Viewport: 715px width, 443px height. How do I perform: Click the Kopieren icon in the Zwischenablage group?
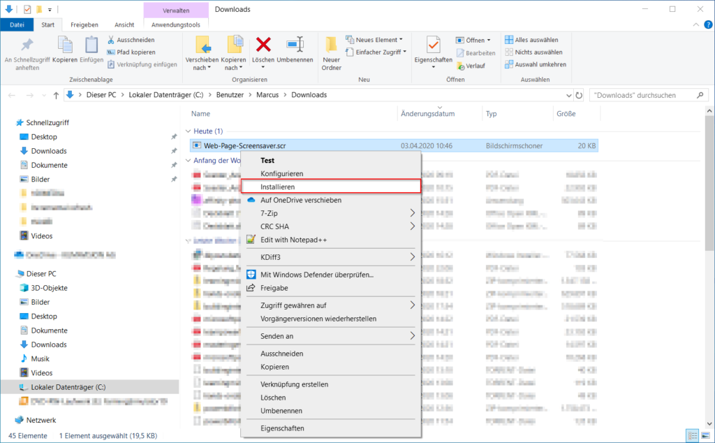click(x=65, y=45)
